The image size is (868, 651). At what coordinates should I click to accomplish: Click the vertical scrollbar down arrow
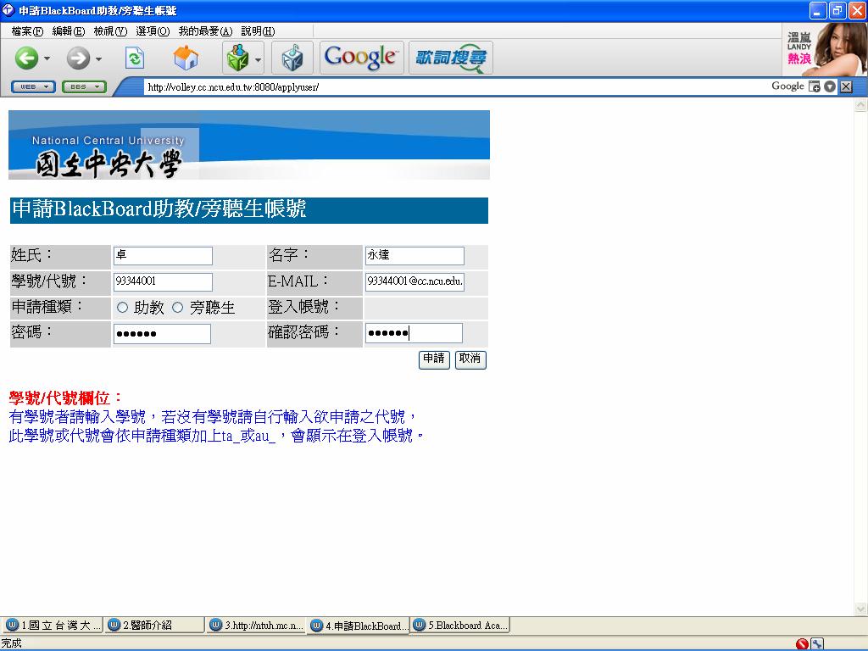(860, 609)
